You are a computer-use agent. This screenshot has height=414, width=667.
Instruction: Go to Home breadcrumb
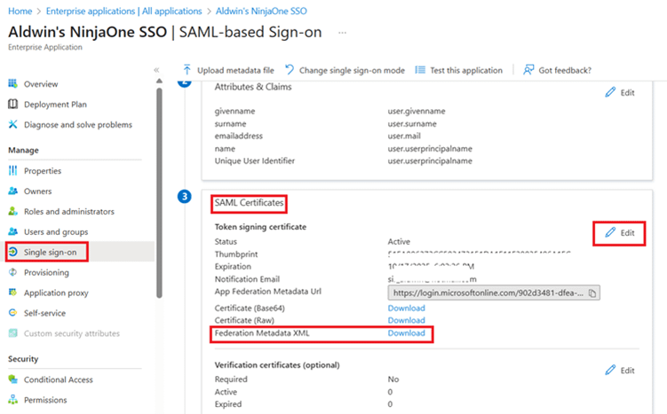coord(20,11)
